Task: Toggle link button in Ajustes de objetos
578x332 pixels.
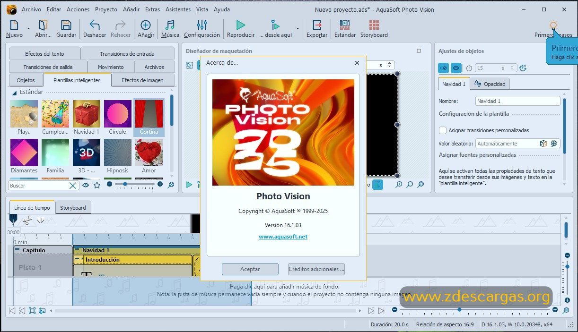Action: [x=444, y=68]
